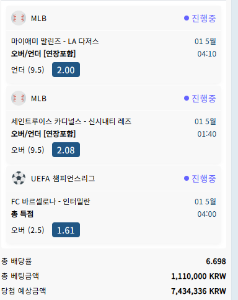Click the purple status dot on the Cardinals bet
This screenshot has height=300, width=238.
[x=187, y=98]
